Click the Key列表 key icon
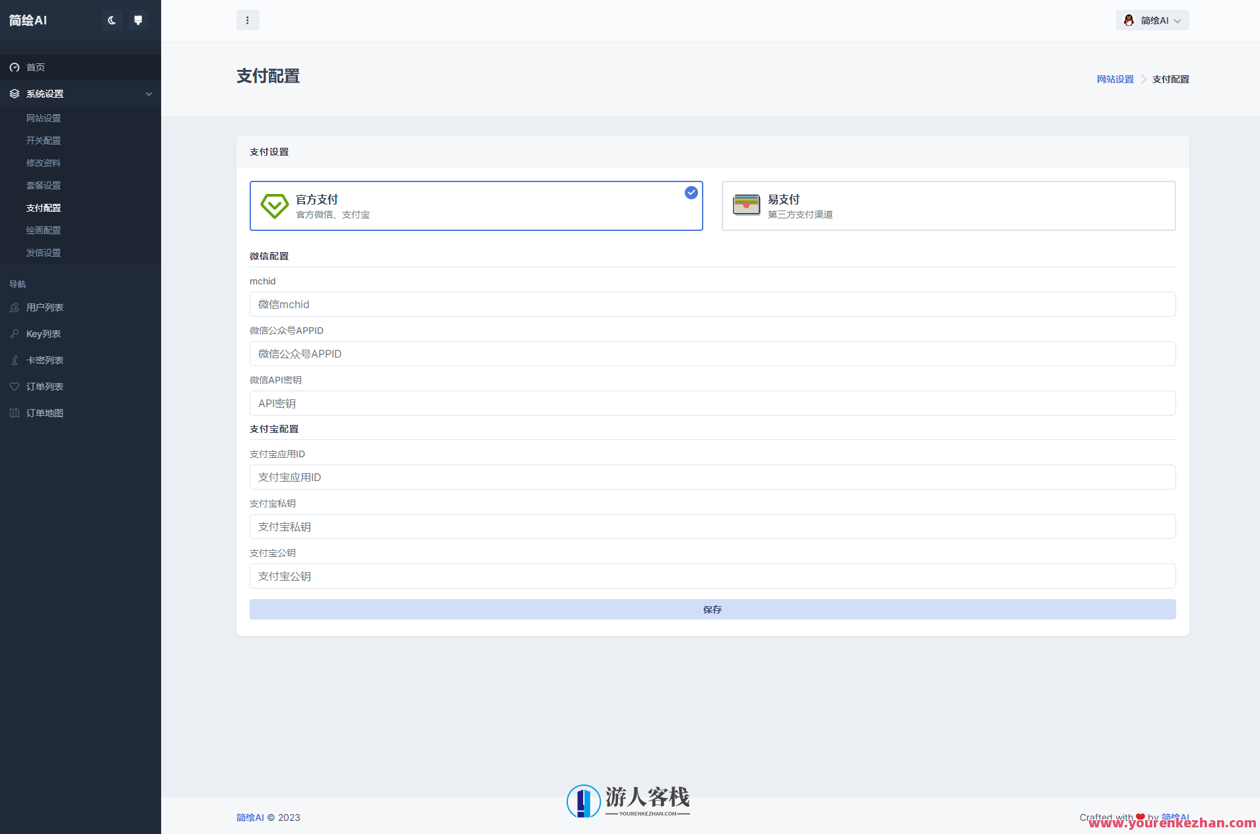1260x834 pixels. pyautogui.click(x=15, y=333)
